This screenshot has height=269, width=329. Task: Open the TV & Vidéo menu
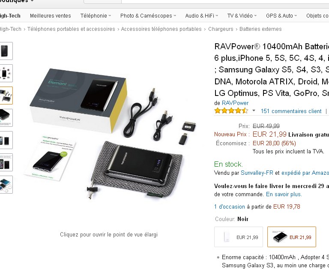click(x=242, y=16)
